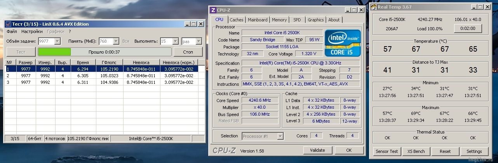Maximize the LinX window
This screenshot has height=163, width=498.
point(193,24)
